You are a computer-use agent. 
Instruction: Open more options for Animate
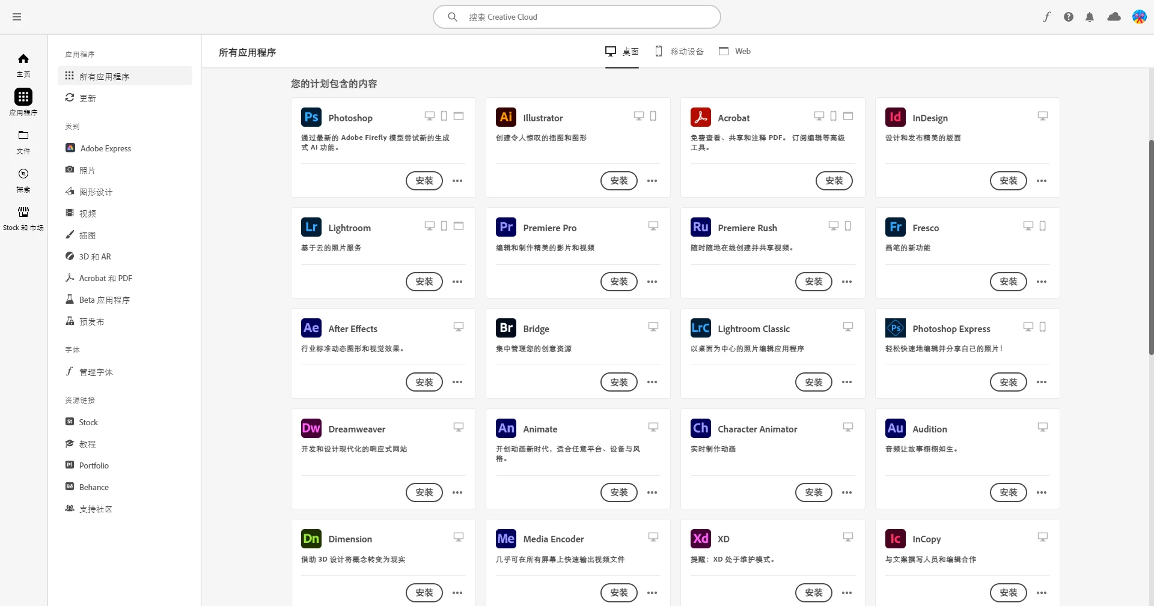point(652,492)
